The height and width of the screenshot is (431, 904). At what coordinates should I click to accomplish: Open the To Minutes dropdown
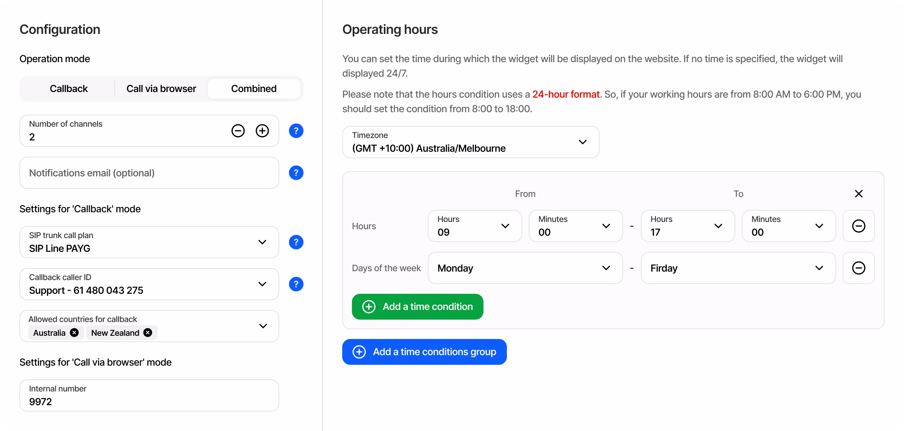coord(789,226)
